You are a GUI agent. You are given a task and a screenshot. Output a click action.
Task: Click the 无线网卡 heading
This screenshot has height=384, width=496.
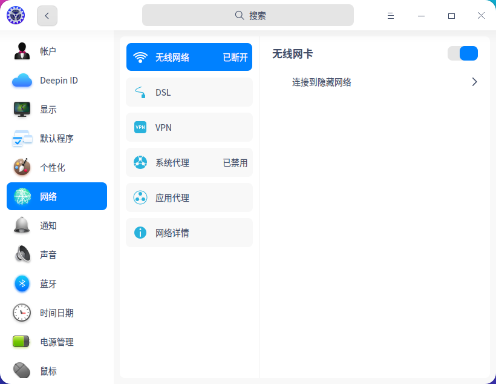[x=293, y=54]
